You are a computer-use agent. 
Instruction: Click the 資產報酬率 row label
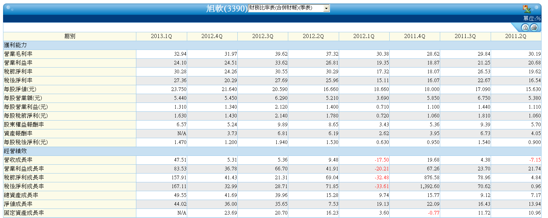click(18, 133)
